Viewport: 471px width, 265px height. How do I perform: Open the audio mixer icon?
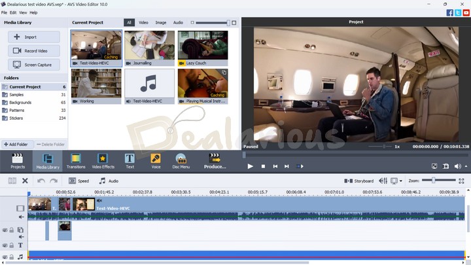(383, 181)
